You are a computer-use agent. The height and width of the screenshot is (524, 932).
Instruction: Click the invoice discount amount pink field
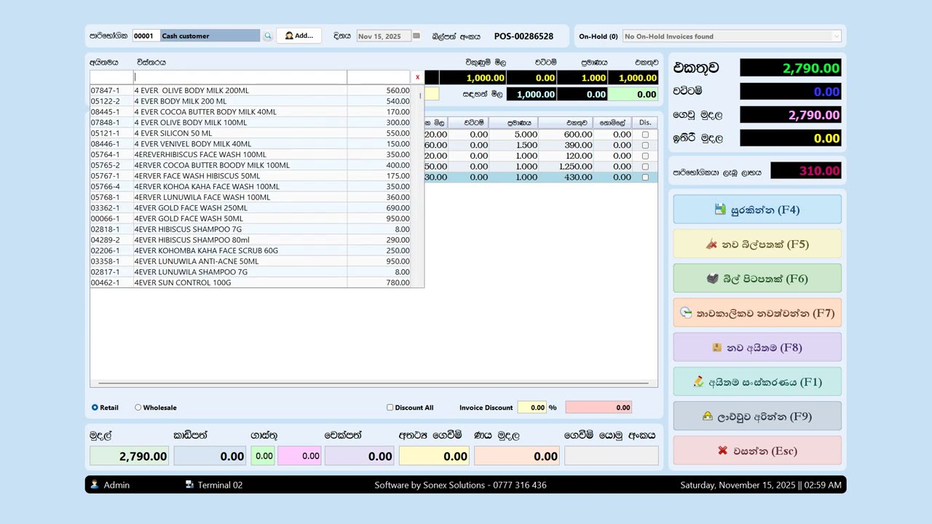coord(598,408)
